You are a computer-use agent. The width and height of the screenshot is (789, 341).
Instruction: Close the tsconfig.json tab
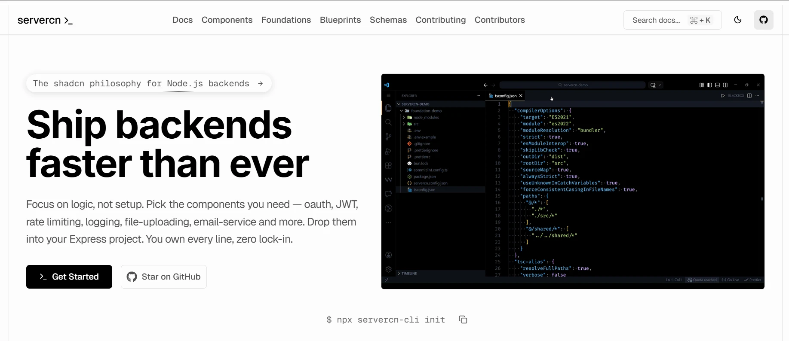(x=521, y=96)
